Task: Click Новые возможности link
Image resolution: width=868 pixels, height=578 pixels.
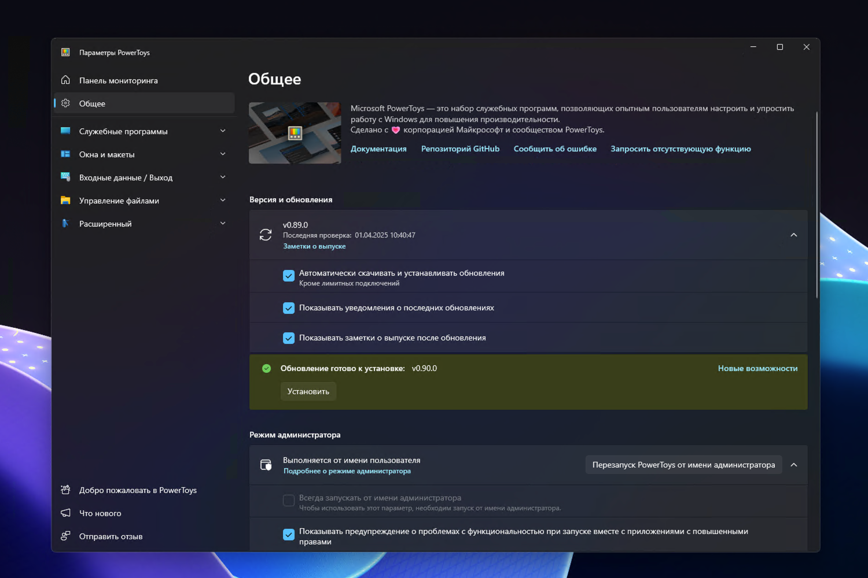Action: point(757,368)
